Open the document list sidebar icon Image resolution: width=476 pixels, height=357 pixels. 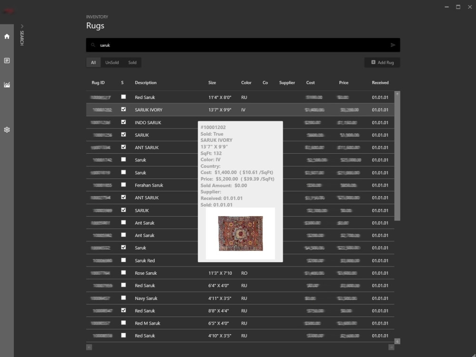7,61
